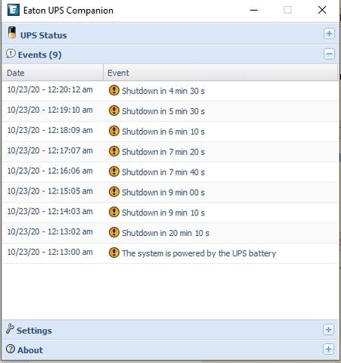Open the Settings header label

(34, 330)
